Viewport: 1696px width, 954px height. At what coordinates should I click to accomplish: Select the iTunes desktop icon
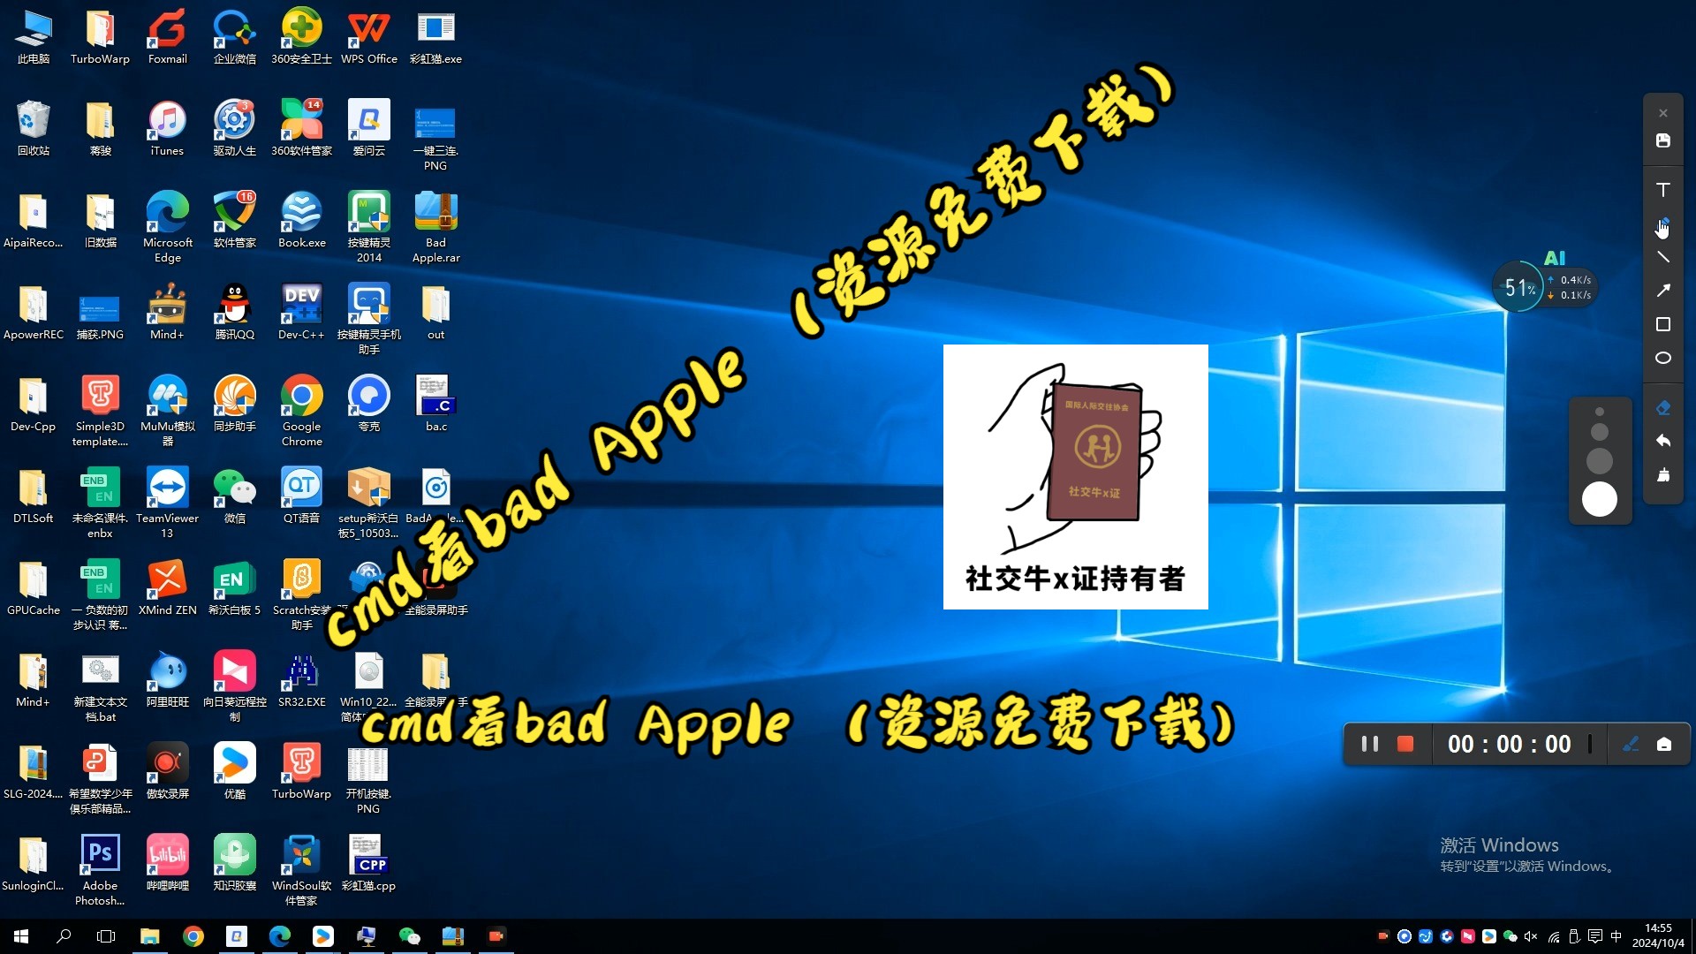pyautogui.click(x=167, y=129)
